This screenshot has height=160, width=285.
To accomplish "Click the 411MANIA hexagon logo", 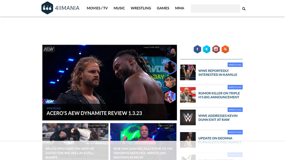I will [47, 8].
